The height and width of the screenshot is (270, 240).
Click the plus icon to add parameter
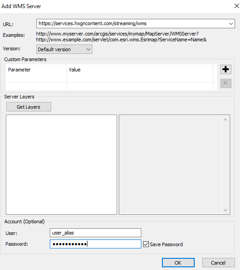click(x=226, y=69)
